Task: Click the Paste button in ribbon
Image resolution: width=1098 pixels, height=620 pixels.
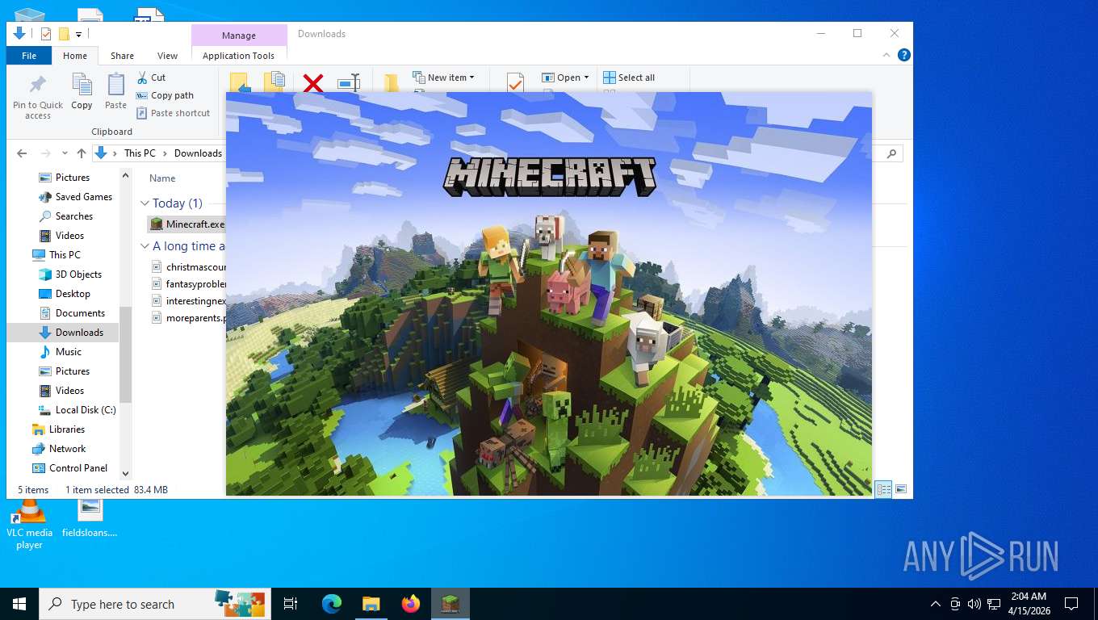Action: tap(115, 91)
